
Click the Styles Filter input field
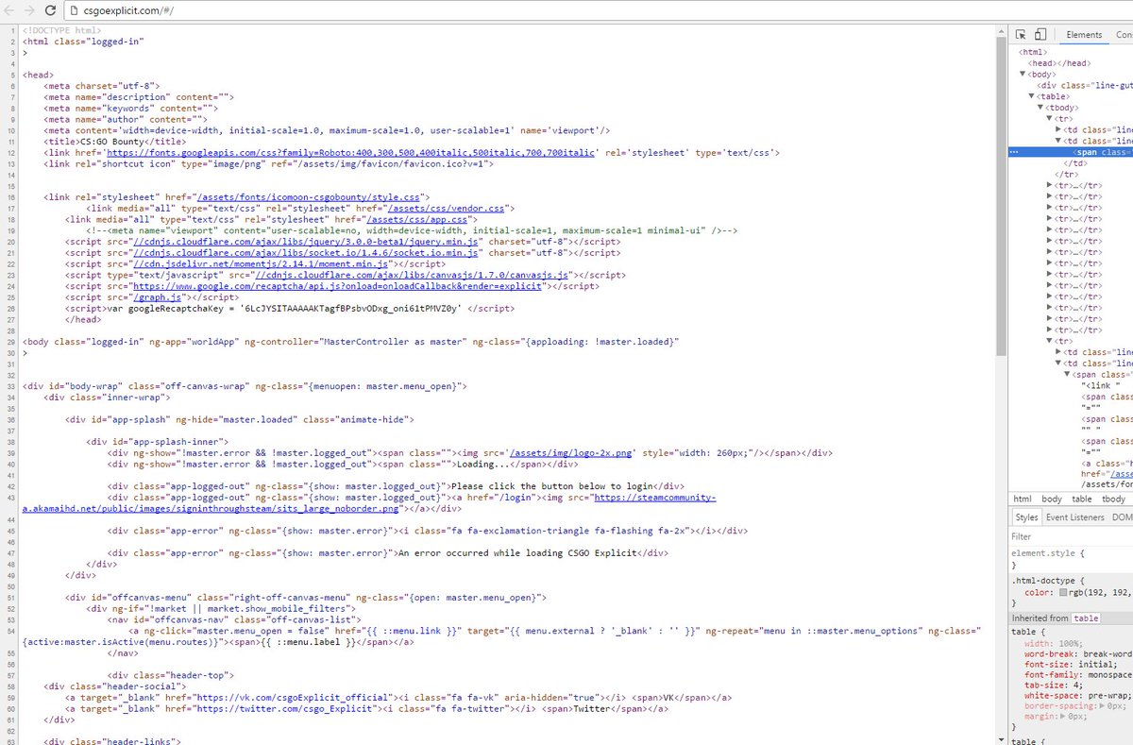(x=1071, y=536)
